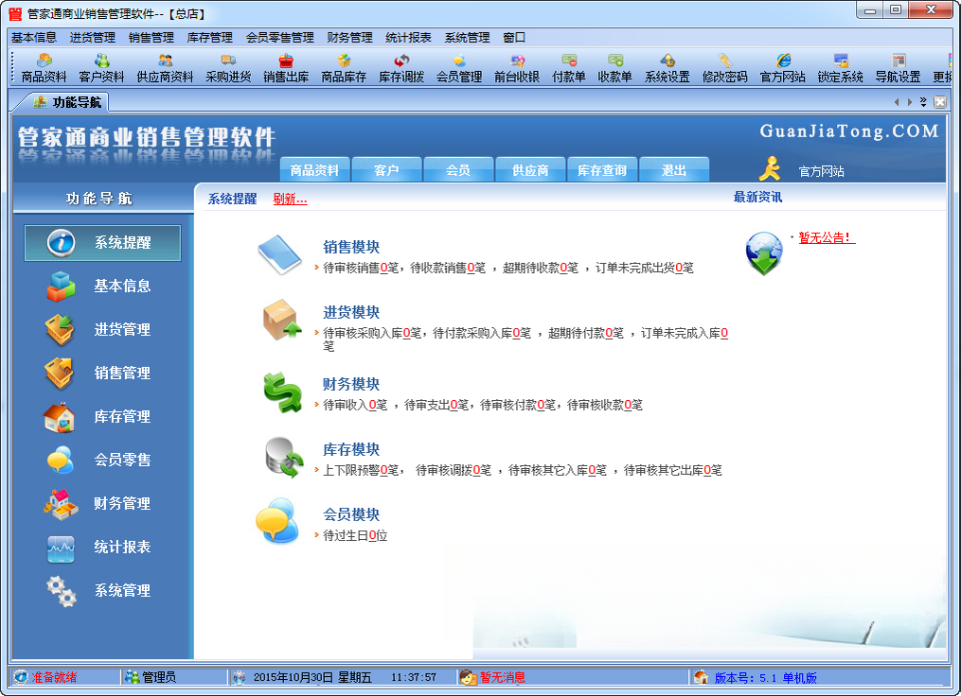961x696 pixels.
Task: Open the 统计报表 menu in menu bar
Action: tap(408, 37)
